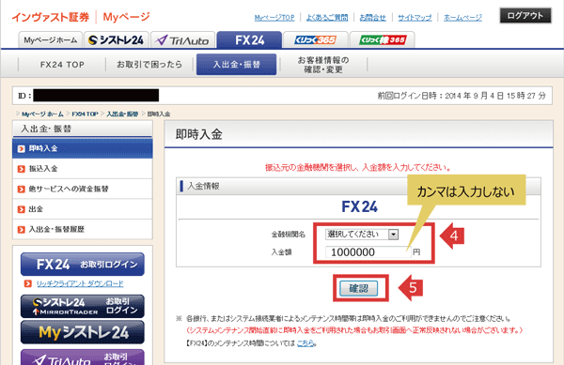564x365 pixels.
Task: Open お客様情報の確認・変更 submenu
Action: 323,65
